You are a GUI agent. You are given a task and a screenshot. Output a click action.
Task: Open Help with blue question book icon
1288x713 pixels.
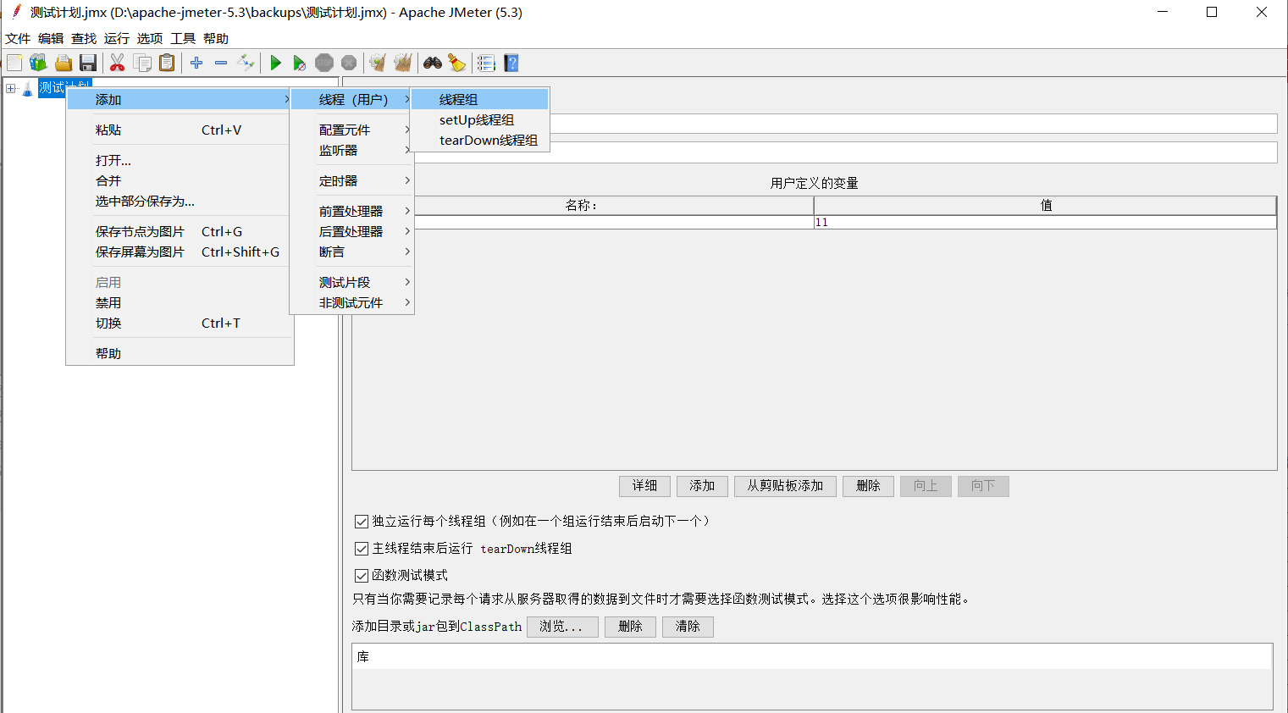pyautogui.click(x=511, y=63)
